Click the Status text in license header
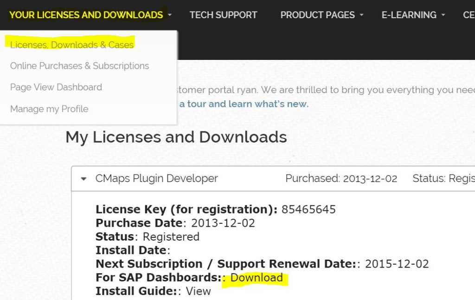 point(443,179)
